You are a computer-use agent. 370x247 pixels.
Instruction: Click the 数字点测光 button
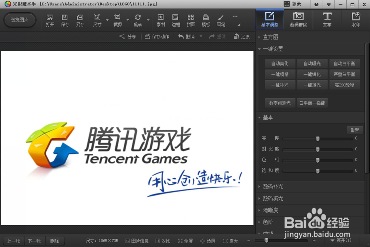[280, 103]
